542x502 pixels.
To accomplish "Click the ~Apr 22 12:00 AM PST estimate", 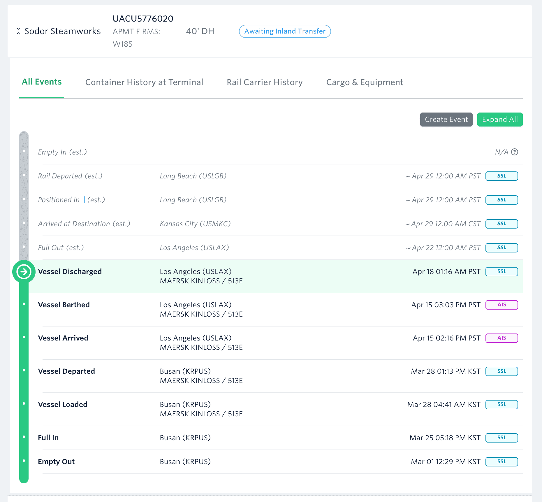I will coord(443,248).
